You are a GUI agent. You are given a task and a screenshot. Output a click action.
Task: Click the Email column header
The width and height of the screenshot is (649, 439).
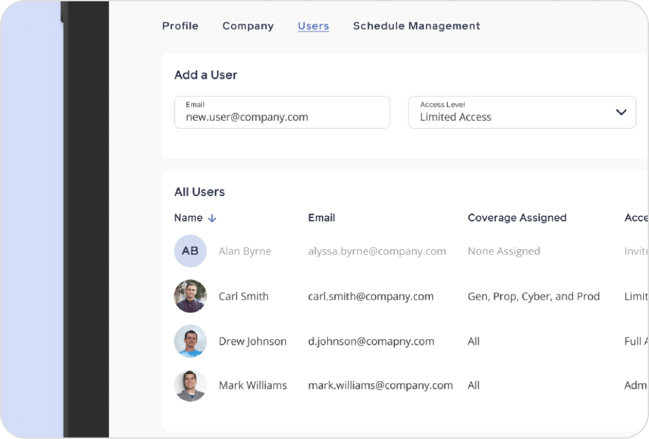click(321, 218)
